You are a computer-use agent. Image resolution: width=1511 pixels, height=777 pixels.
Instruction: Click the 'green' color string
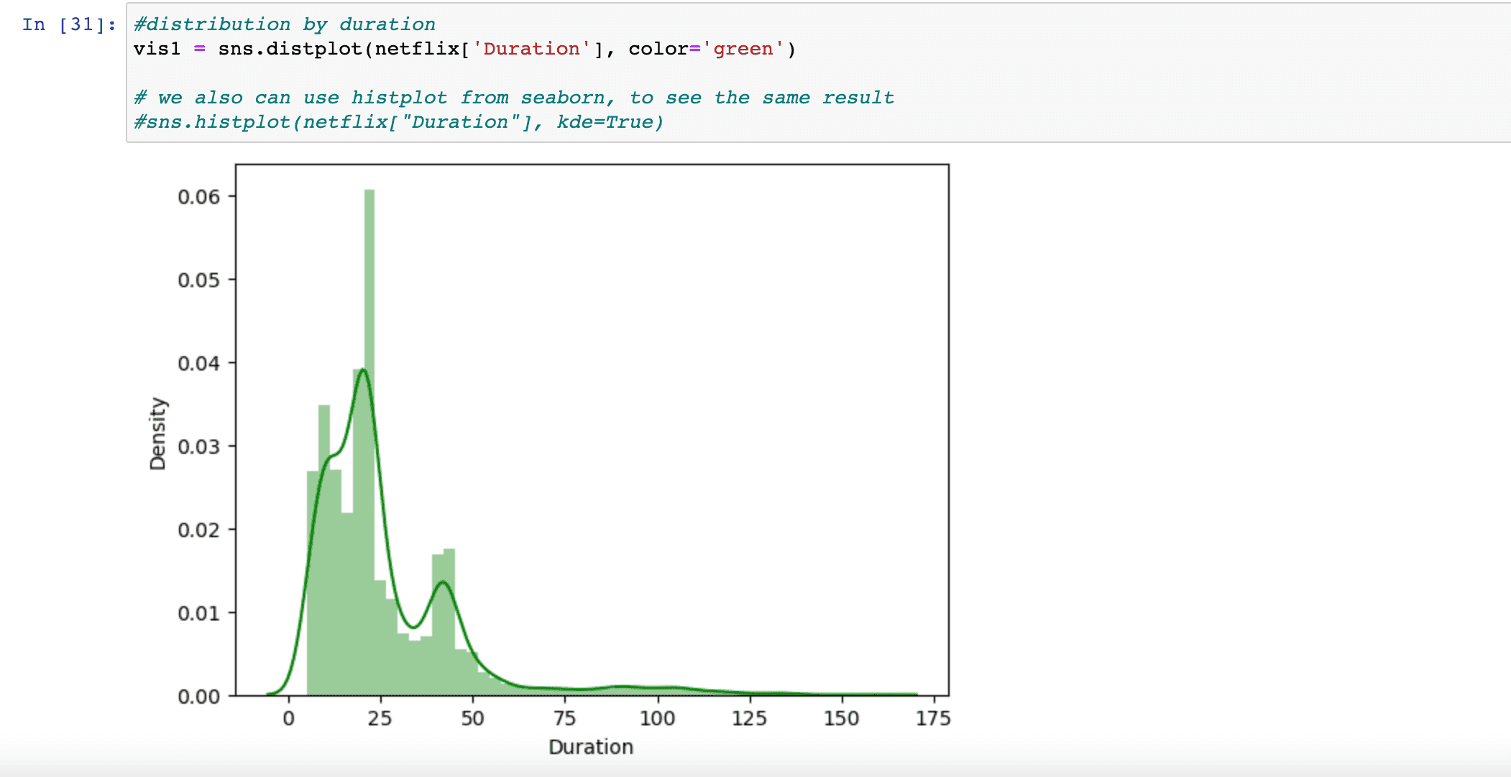pos(743,49)
